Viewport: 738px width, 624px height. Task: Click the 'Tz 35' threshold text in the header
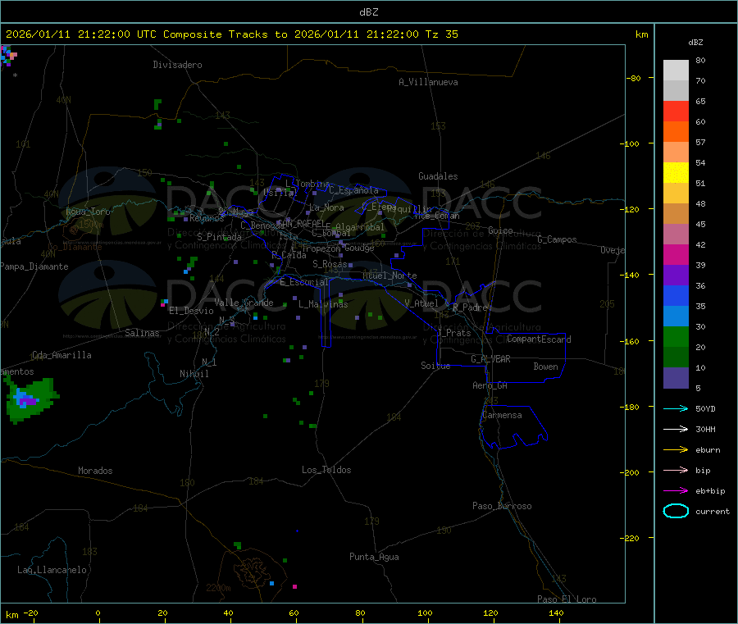441,34
